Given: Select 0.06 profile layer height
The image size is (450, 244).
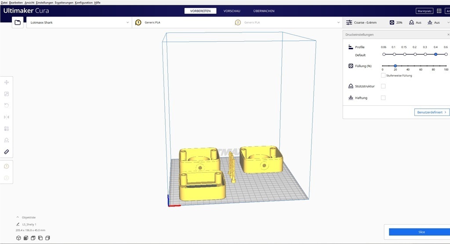Looking at the screenshot, I should (384, 54).
